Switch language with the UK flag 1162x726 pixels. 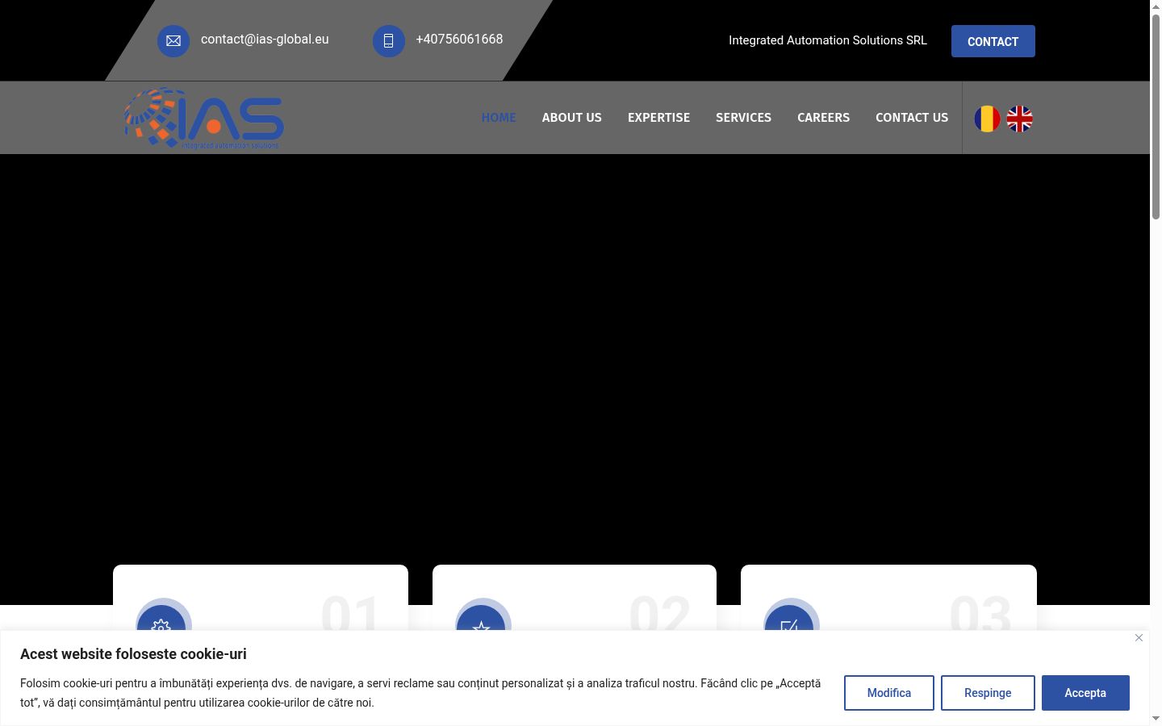(x=1020, y=119)
